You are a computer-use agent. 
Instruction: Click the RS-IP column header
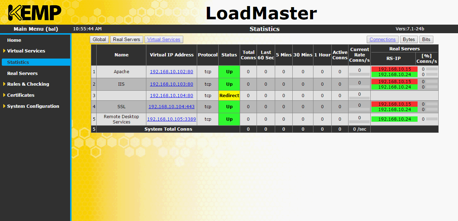(x=393, y=59)
